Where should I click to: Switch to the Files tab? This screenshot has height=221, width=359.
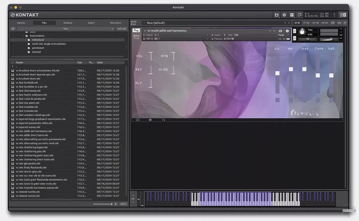click(44, 23)
